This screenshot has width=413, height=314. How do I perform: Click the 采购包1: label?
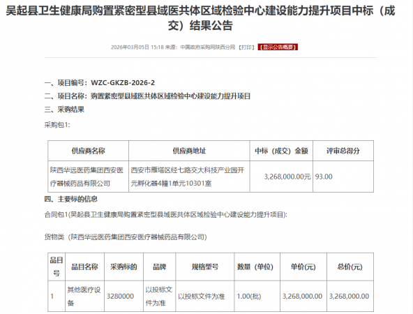(57, 125)
